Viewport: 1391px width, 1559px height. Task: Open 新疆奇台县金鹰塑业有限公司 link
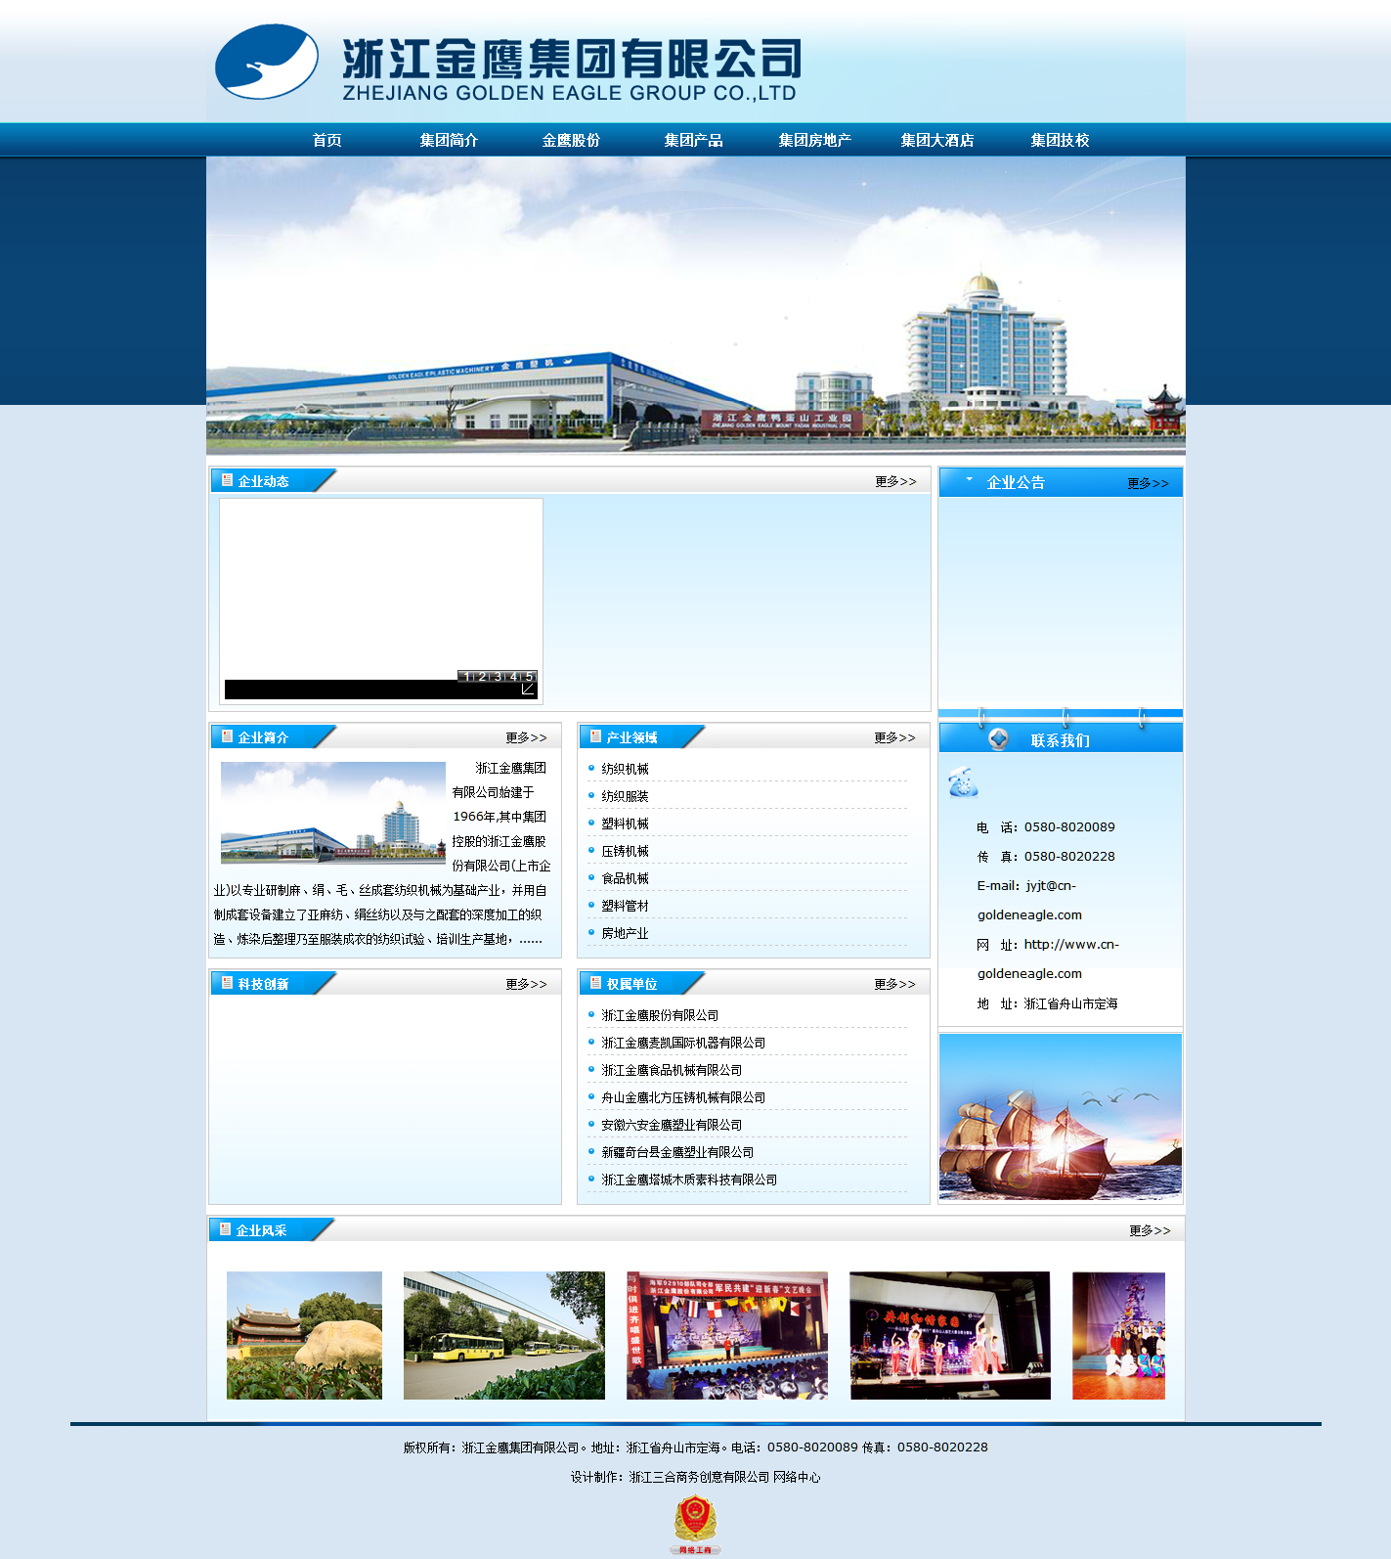coord(677,1152)
